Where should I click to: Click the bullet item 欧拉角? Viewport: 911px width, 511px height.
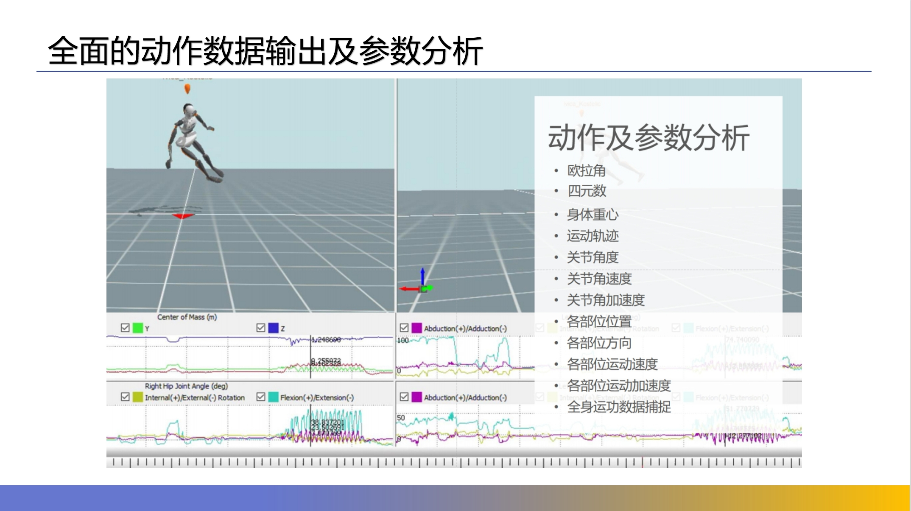[586, 170]
